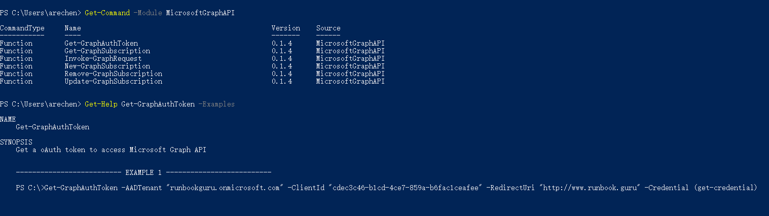The width and height of the screenshot is (769, 216).
Task: Click the Update-GraphSubscription function name
Action: [113, 81]
